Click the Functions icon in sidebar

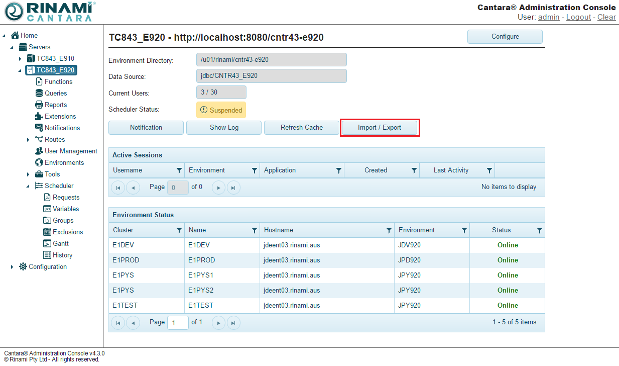coord(39,81)
